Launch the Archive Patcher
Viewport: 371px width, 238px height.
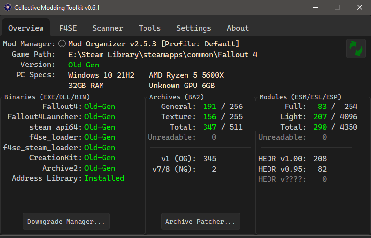pos(201,221)
